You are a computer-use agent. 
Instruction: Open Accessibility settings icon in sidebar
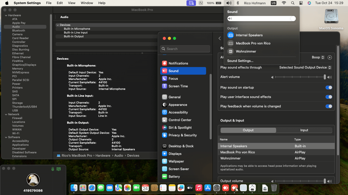(164, 112)
